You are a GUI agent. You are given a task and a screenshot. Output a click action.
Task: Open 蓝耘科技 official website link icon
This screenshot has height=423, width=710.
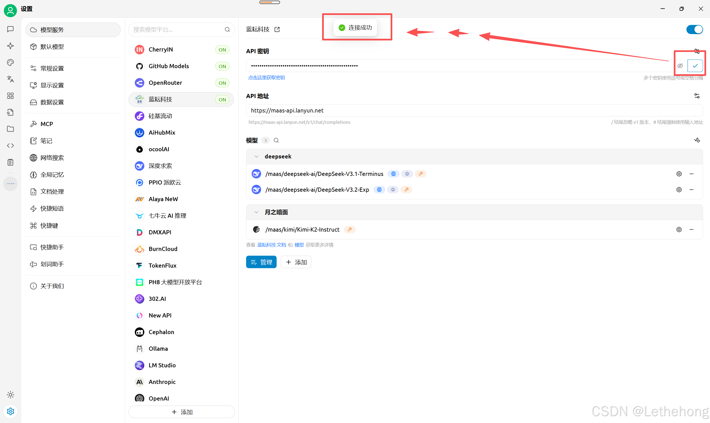277,29
